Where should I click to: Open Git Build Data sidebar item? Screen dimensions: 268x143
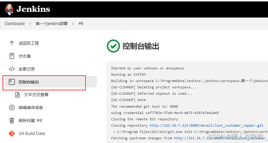click(32, 133)
